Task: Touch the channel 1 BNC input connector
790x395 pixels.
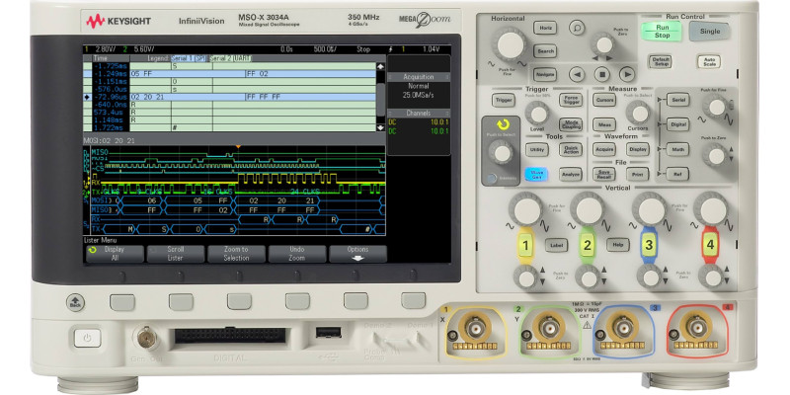Action: tap(475, 328)
